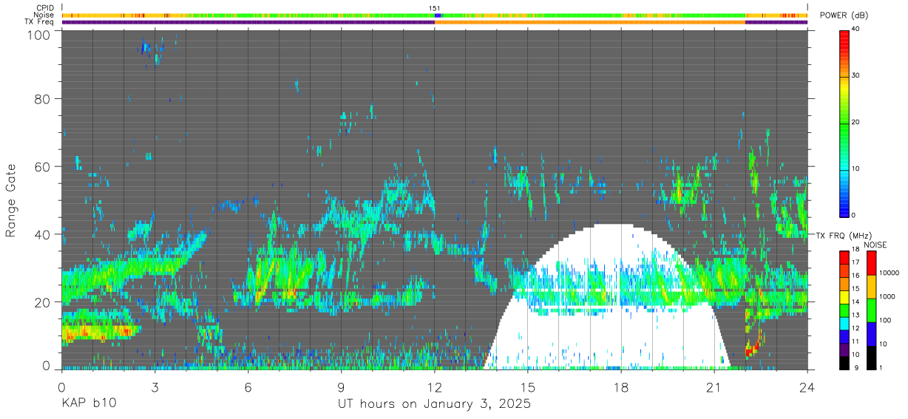908x419 pixels.
Task: Click the '1' tick on NOISE legend
Action: tap(881, 367)
